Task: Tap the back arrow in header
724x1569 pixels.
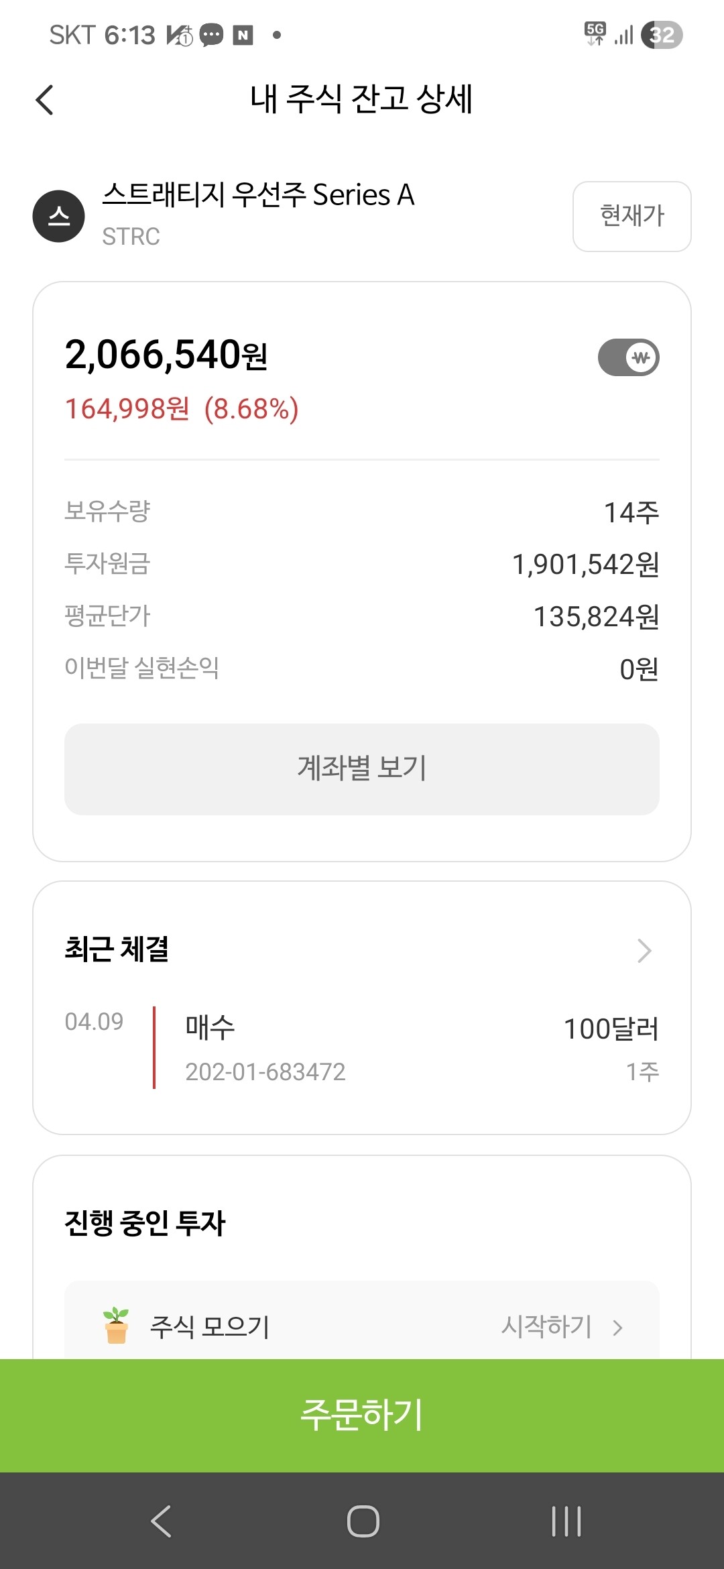Action: coord(44,101)
